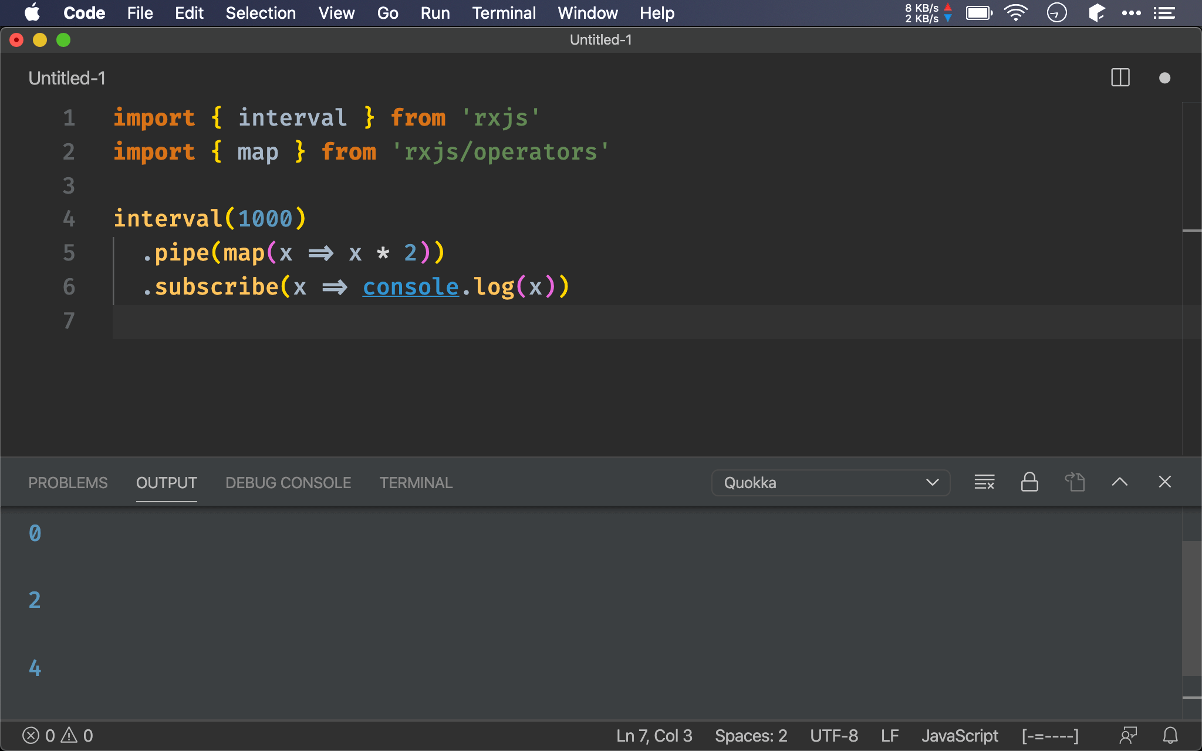
Task: Click the unsaved changes dot icon
Action: pos(1164,78)
